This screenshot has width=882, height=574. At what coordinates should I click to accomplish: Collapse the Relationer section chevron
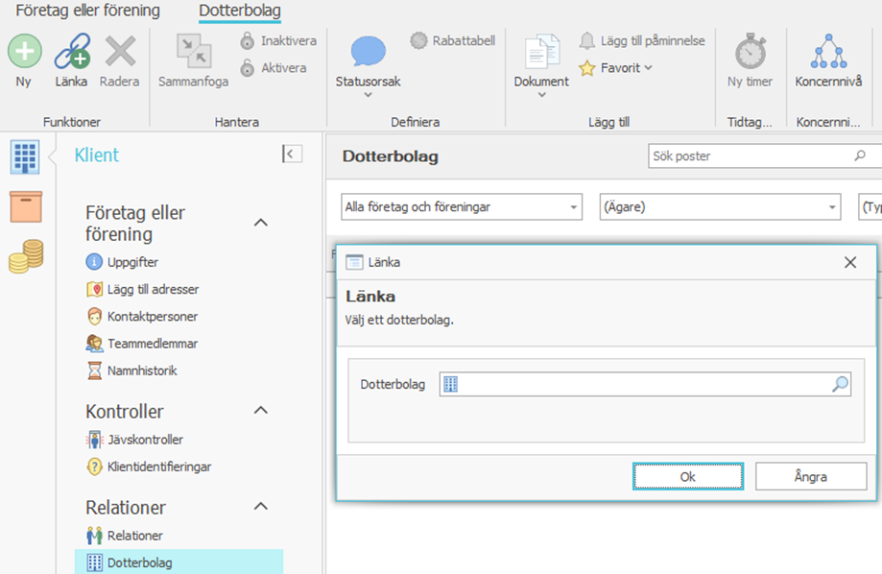click(260, 507)
